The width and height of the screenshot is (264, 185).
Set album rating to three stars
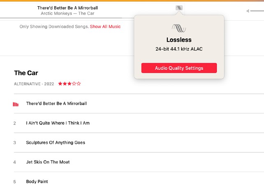(69, 84)
